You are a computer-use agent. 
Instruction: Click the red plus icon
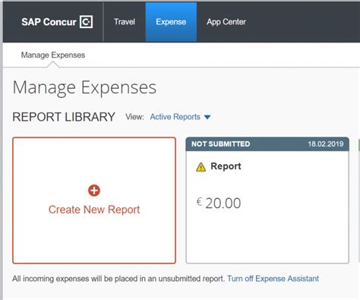pos(94,191)
